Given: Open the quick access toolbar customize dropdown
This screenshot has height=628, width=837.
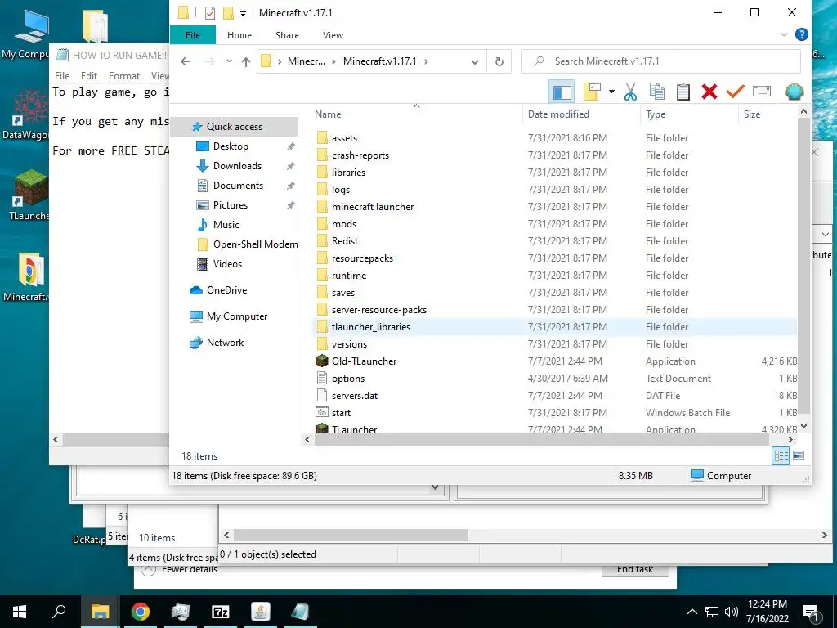Looking at the screenshot, I should point(243,13).
